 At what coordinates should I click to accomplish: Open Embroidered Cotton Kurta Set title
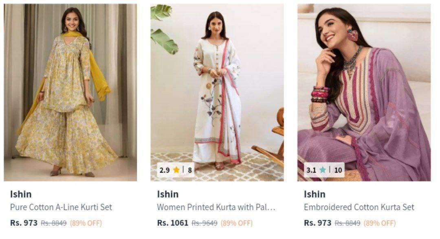point(359,207)
